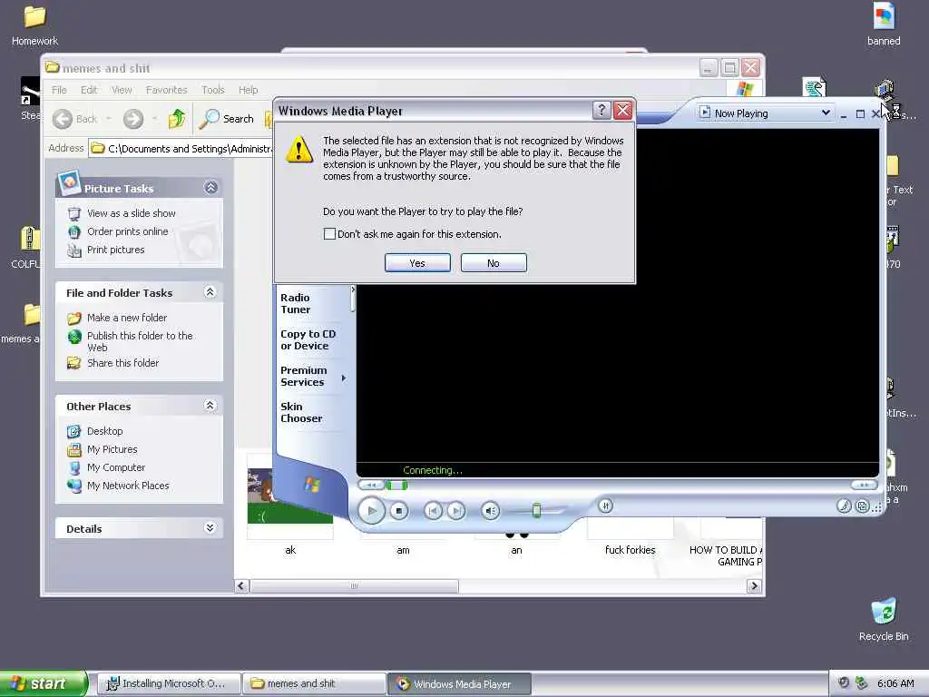Open the equalizer settings button
This screenshot has width=929, height=697.
point(605,506)
